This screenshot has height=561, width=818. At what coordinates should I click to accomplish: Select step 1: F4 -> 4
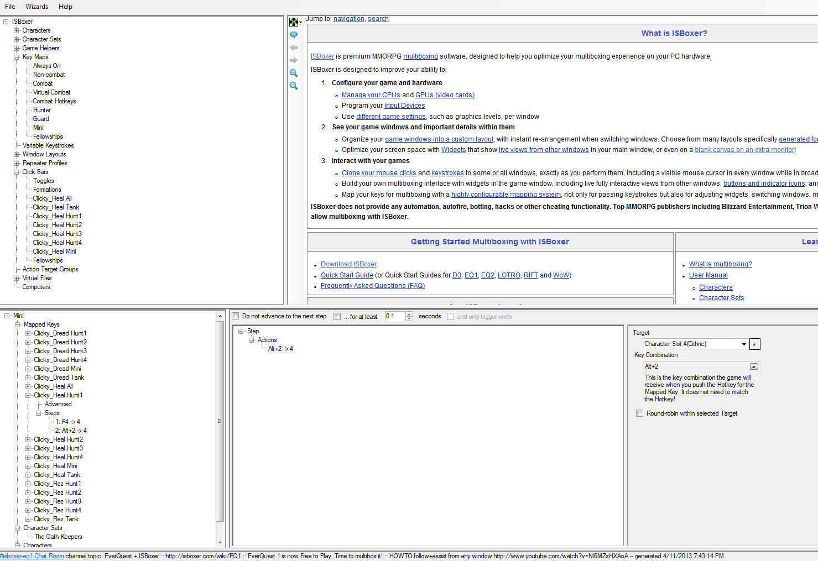(x=67, y=422)
